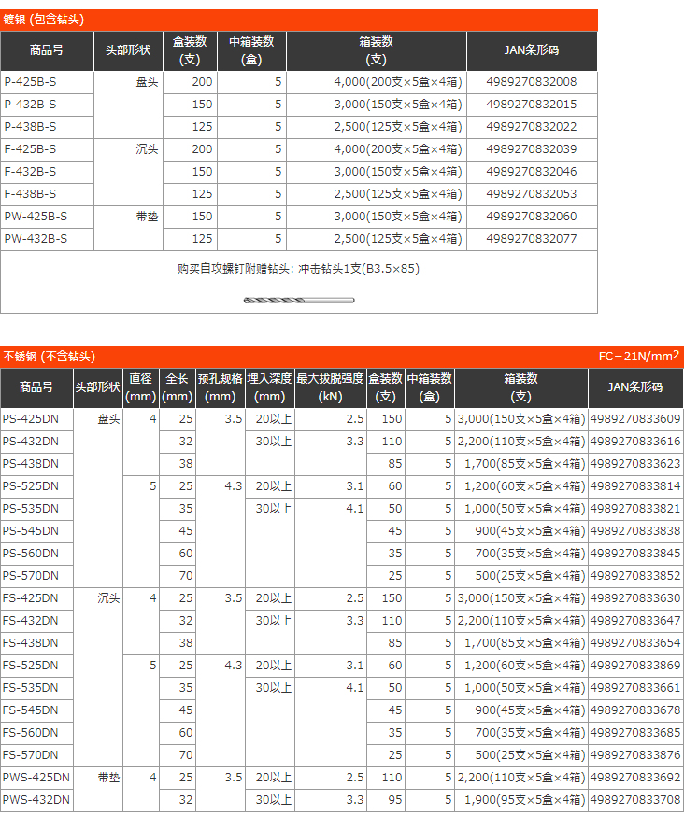Click the 不锈钢 (不含钻头) section header
The image size is (684, 815).
click(49, 357)
